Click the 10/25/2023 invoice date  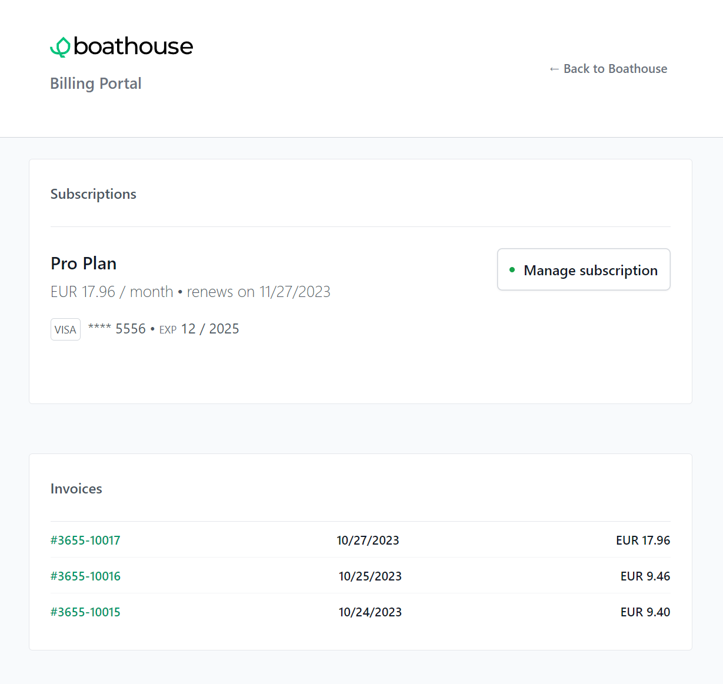coord(370,576)
